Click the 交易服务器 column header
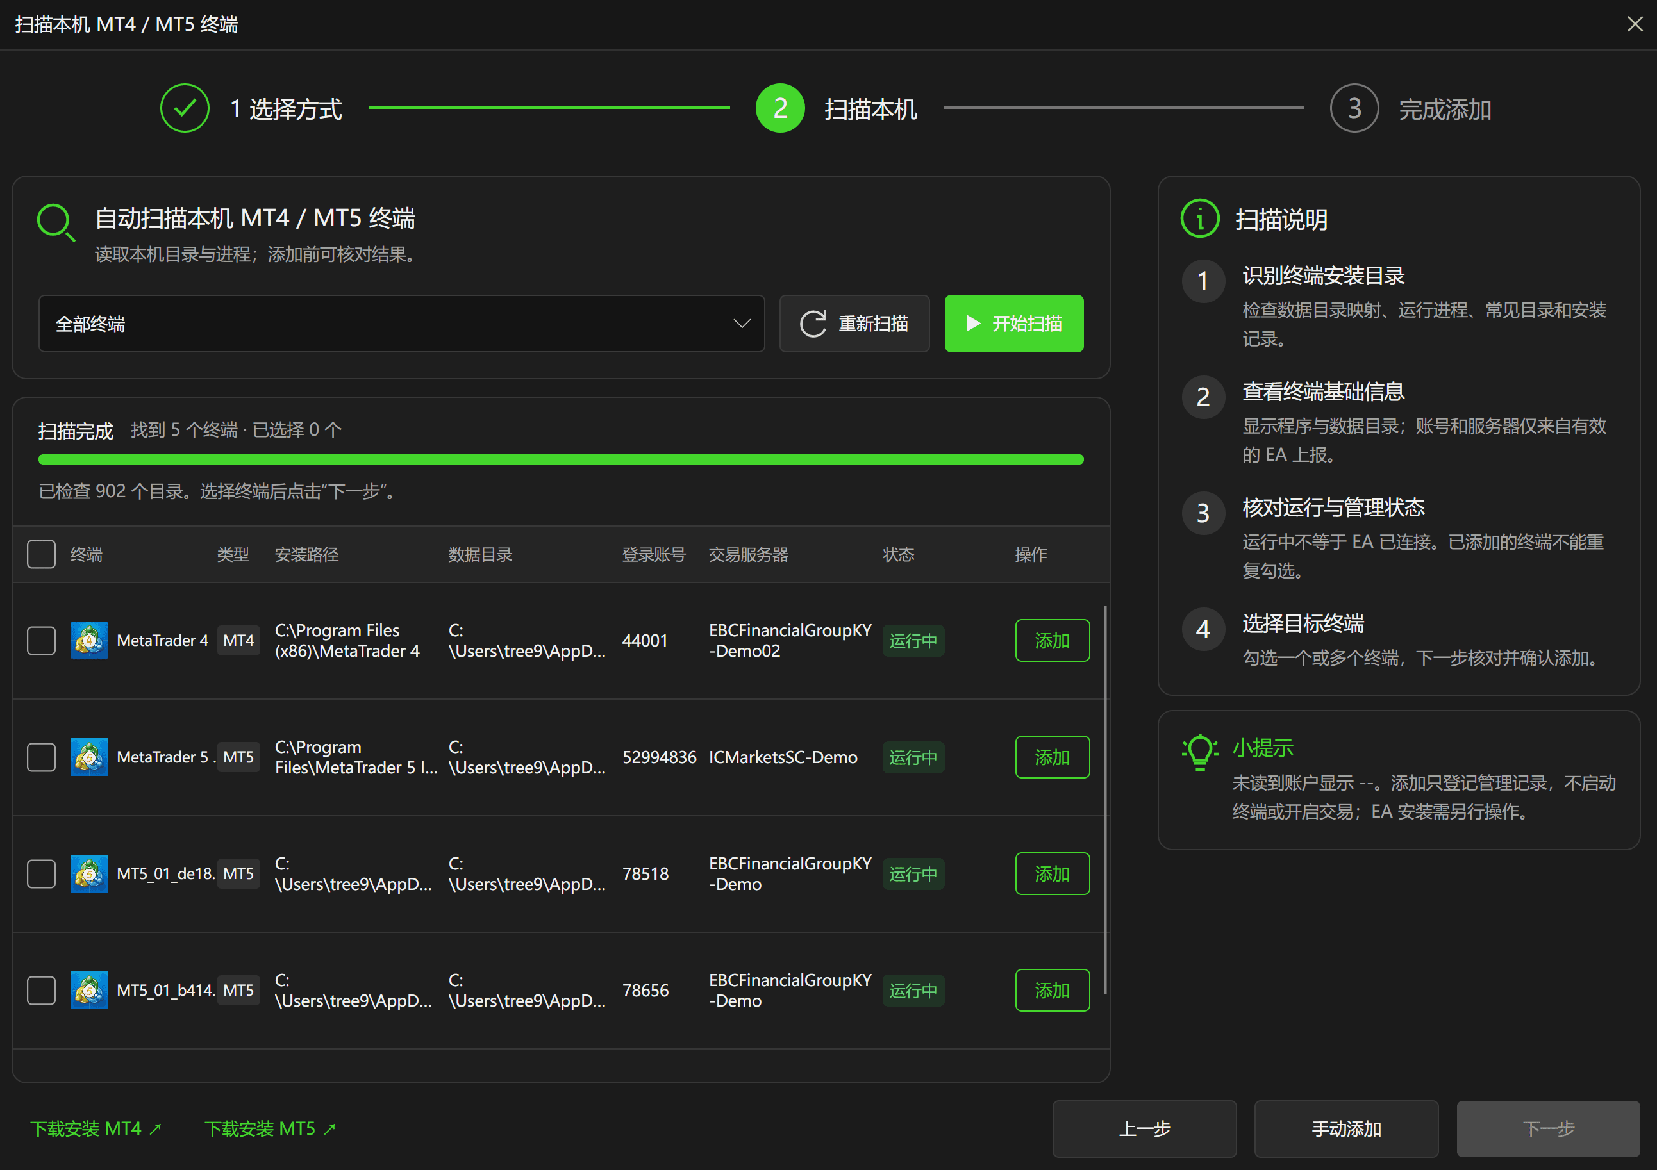 click(x=749, y=555)
